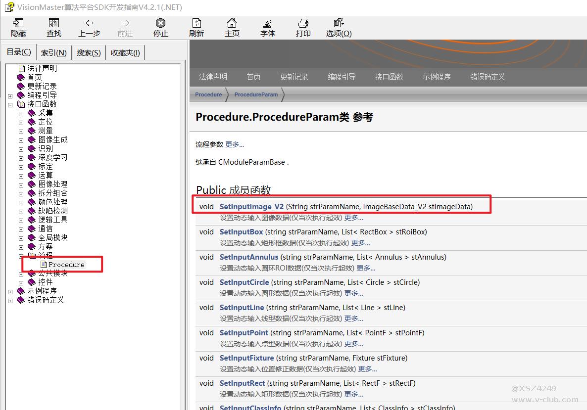
Task: Expand the 图像生成 tree node
Action: (21, 140)
